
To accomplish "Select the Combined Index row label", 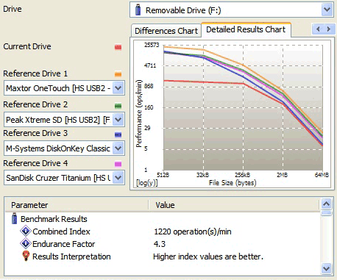I will 61,231.
